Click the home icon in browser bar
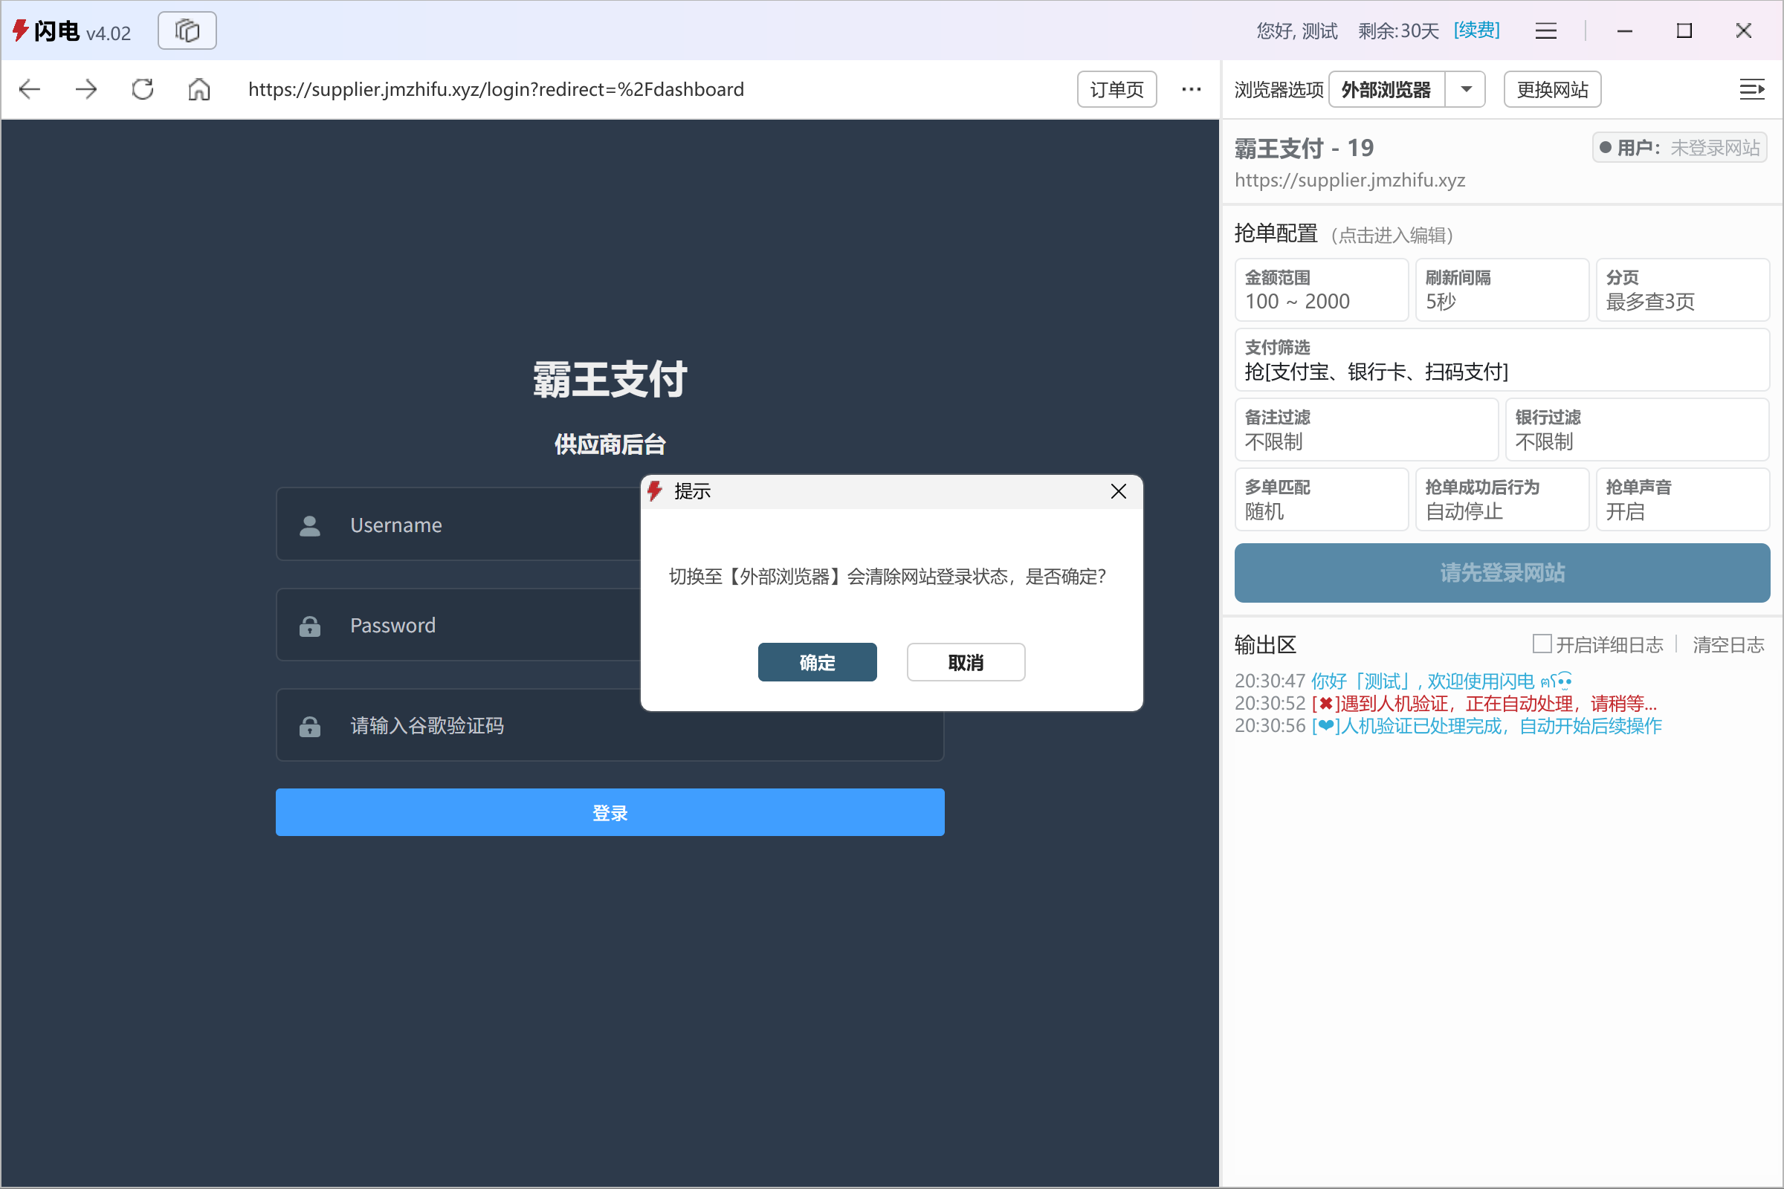Image resolution: width=1784 pixels, height=1189 pixels. (198, 88)
